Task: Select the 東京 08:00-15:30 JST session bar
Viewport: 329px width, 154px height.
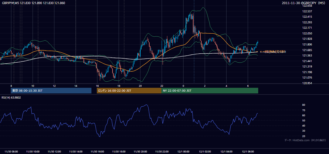Action: tap(51, 91)
